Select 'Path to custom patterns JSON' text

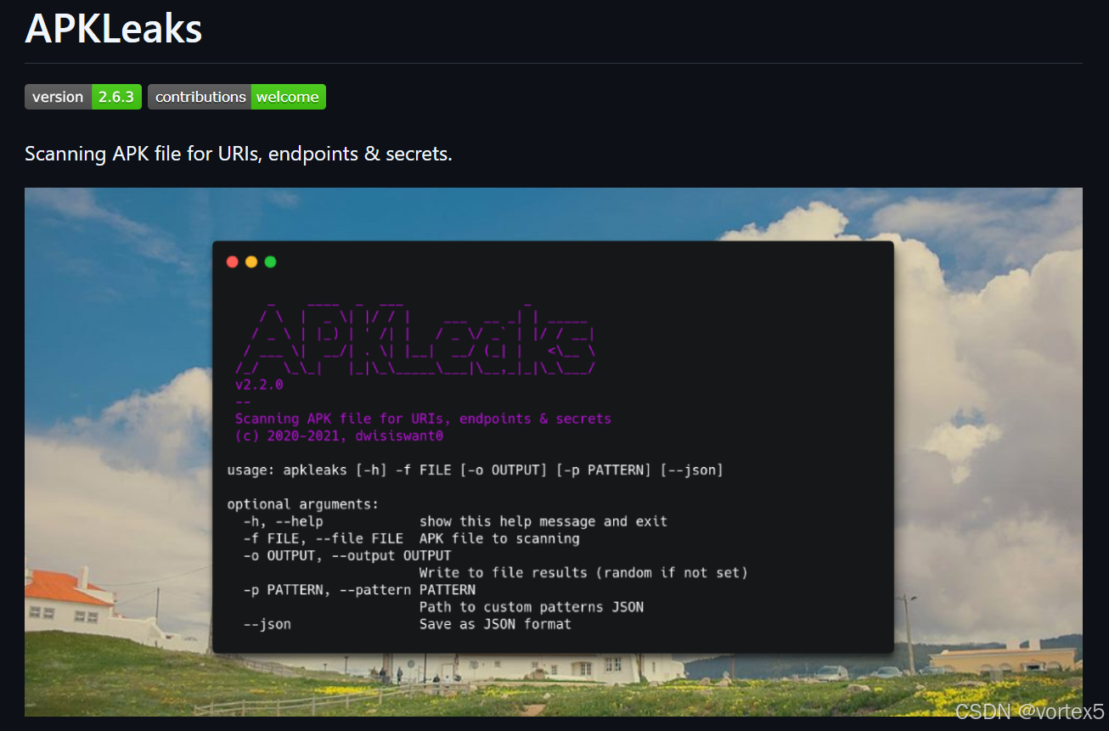click(532, 607)
